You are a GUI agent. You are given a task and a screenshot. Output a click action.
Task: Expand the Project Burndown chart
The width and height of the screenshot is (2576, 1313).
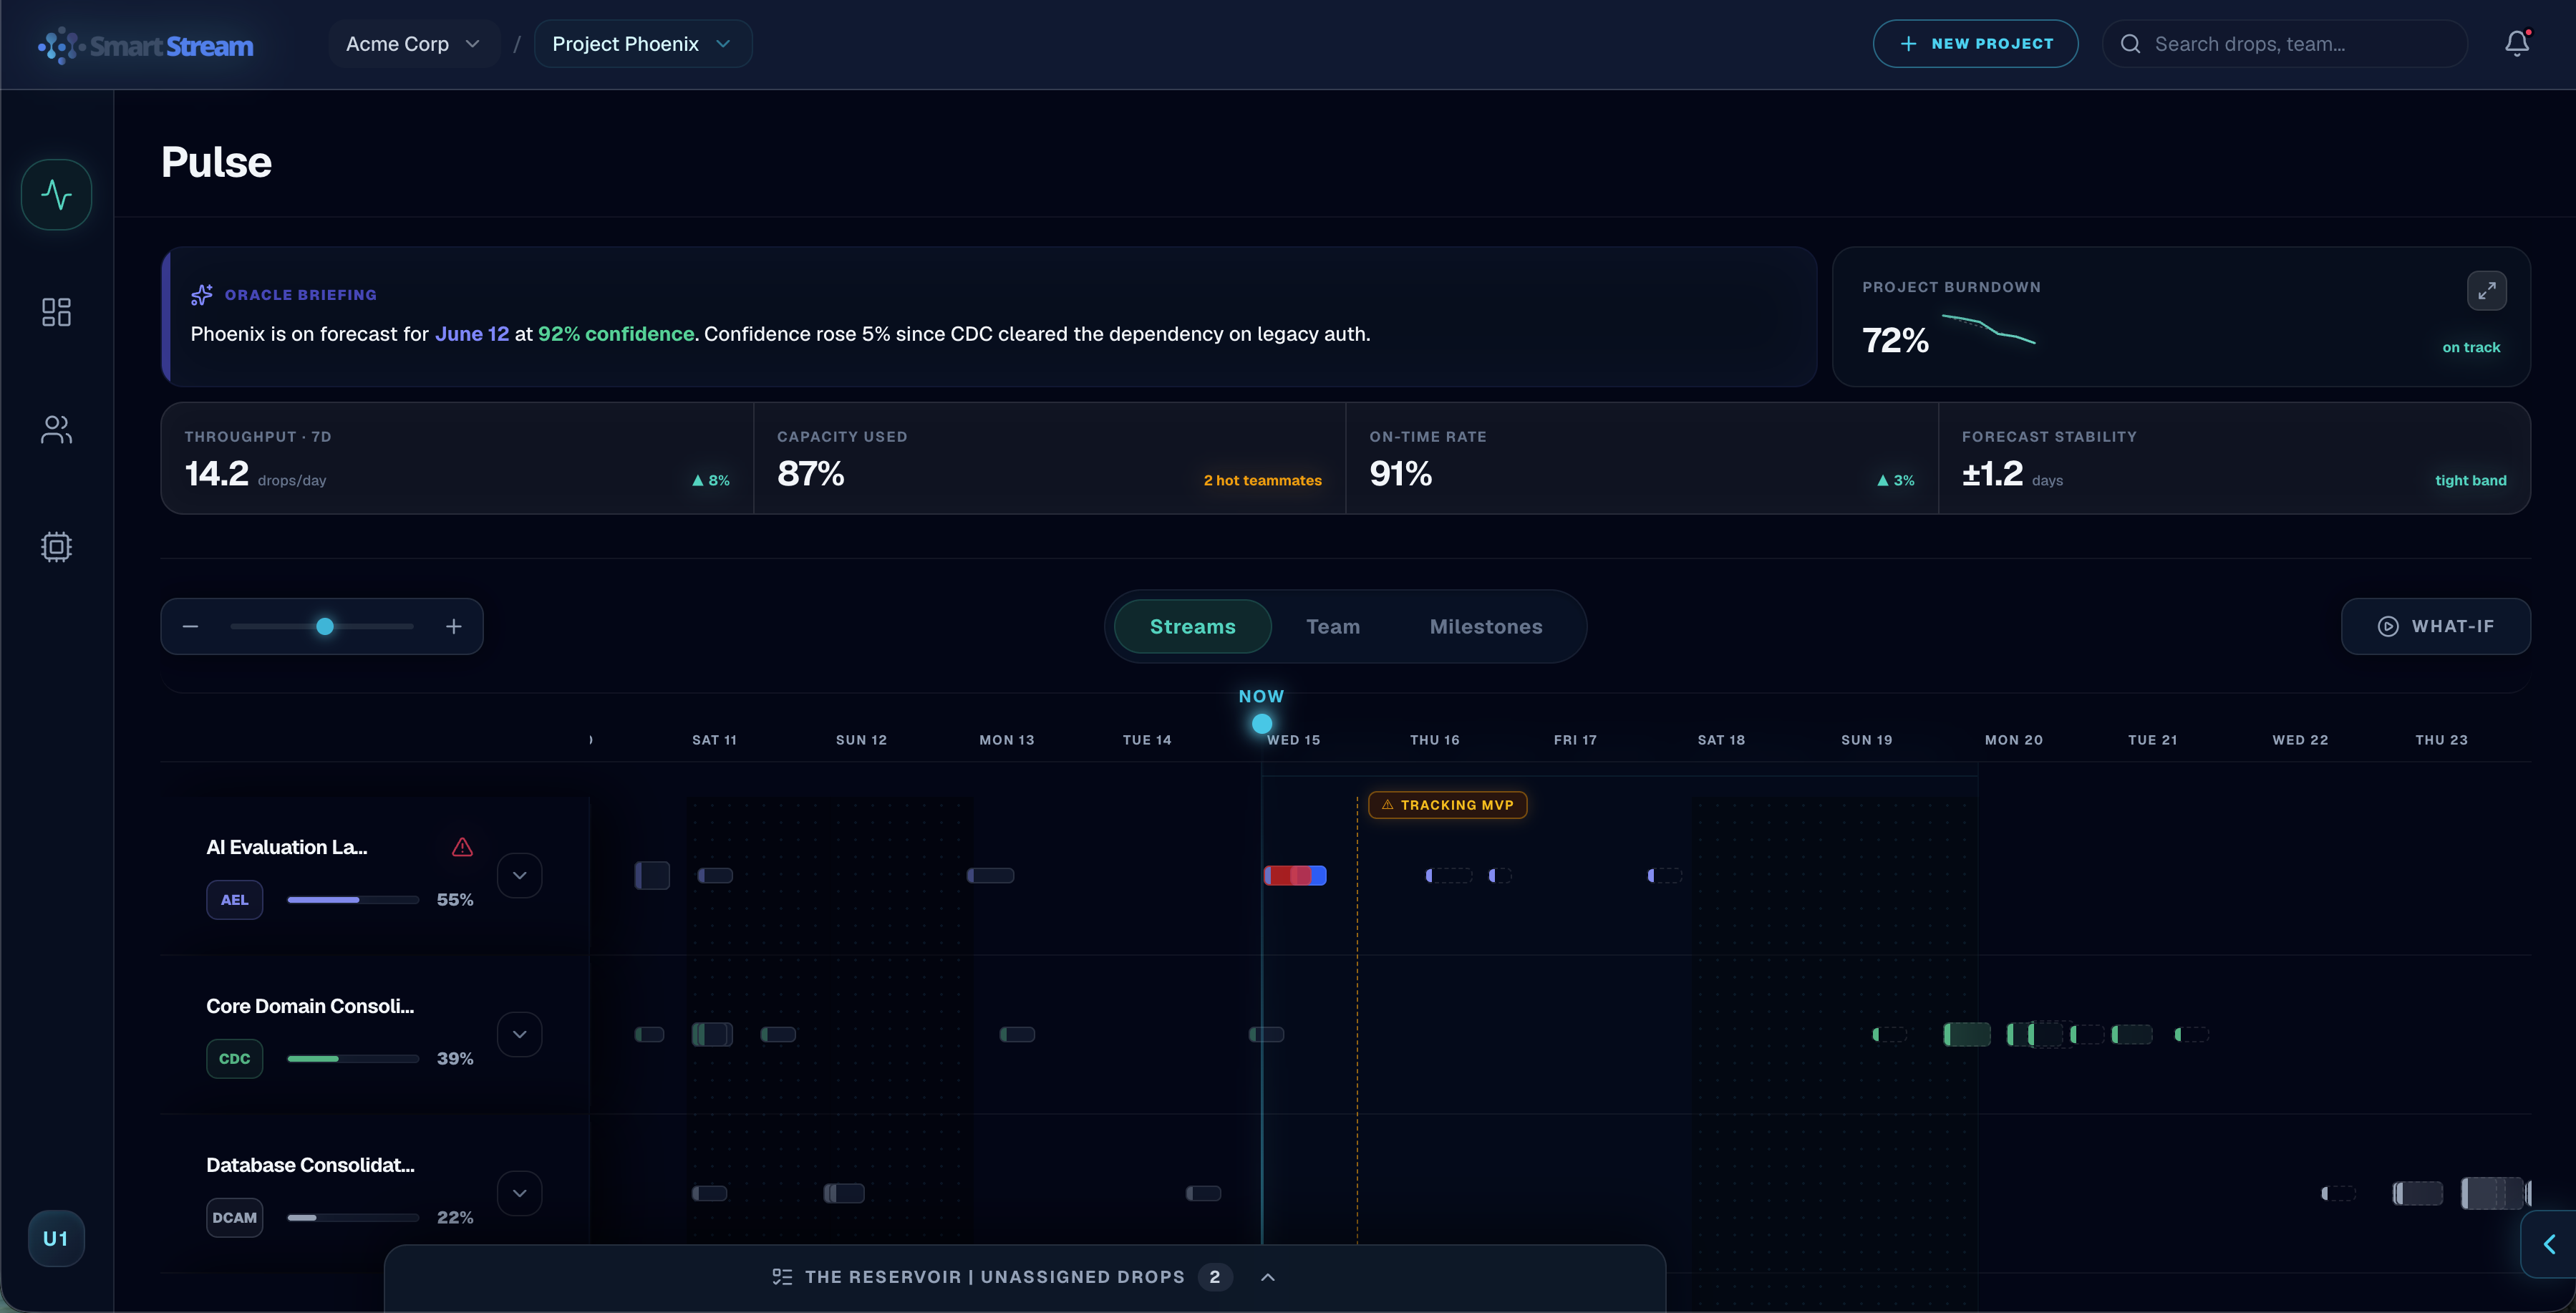[2486, 291]
